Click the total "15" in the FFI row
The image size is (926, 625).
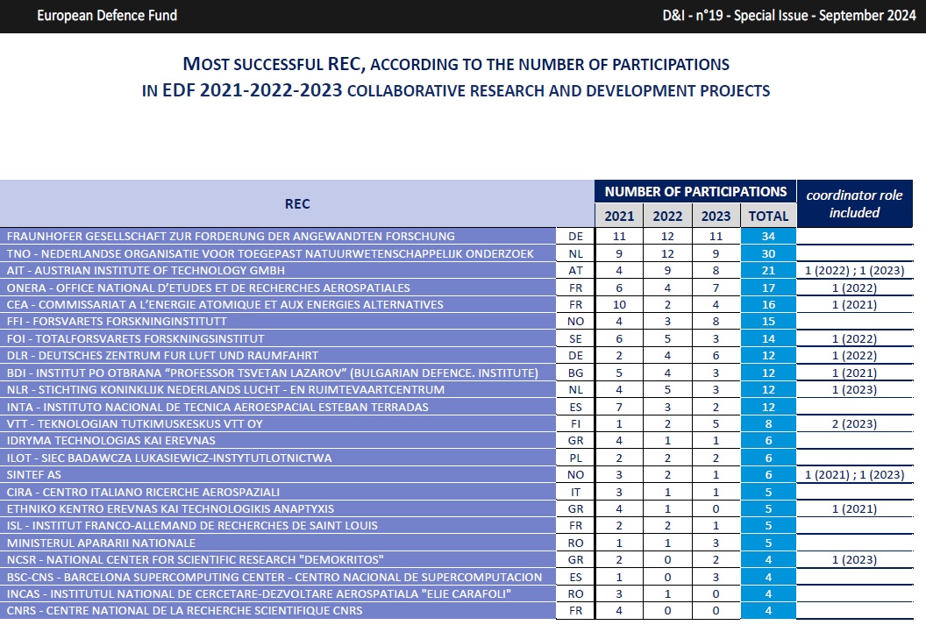click(x=768, y=321)
